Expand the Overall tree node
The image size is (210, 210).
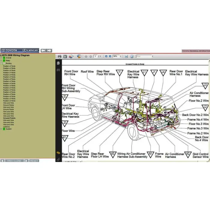1,58
